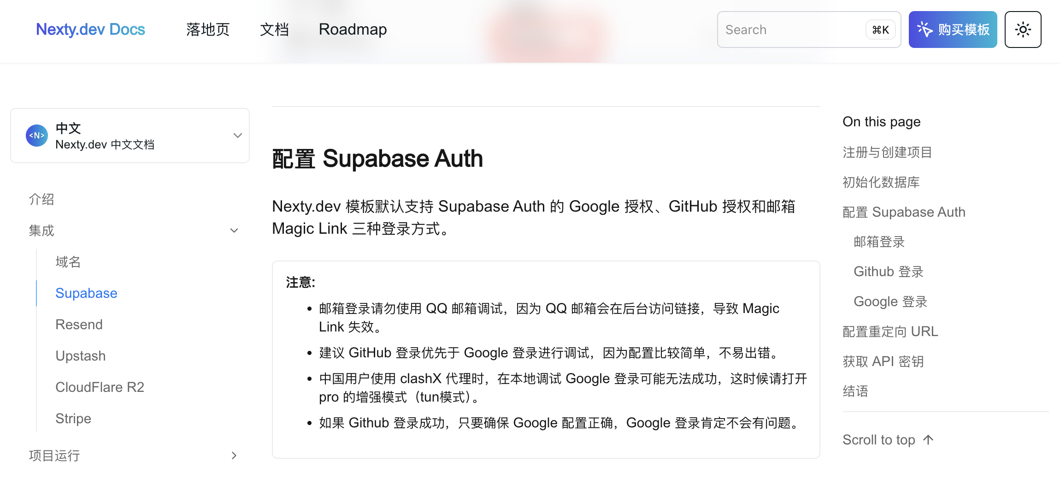Click the 购买模板 button

tap(953, 30)
